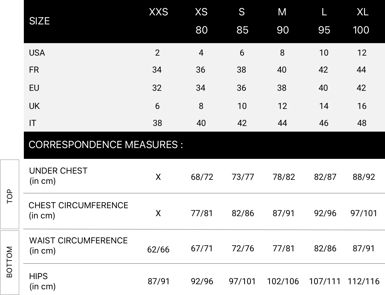Select the 100 number under XL
This screenshot has height=295, width=385.
coord(361,30)
